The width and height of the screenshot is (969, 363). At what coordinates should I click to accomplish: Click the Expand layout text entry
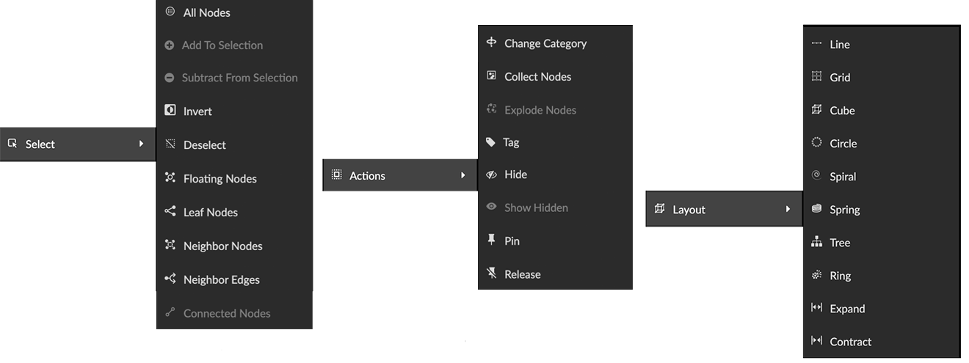click(x=848, y=309)
